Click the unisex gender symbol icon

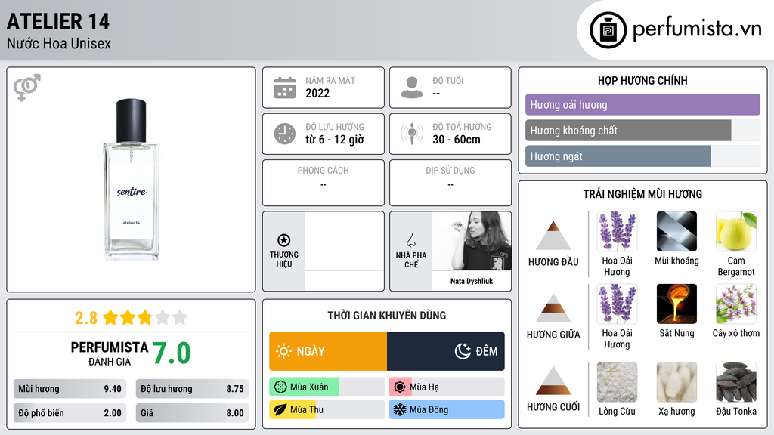pos(27,88)
